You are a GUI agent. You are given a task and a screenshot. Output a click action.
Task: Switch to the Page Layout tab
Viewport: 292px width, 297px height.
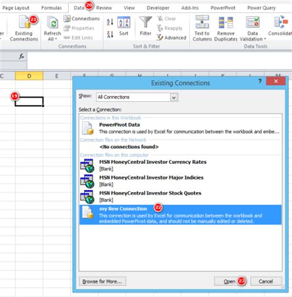16,8
